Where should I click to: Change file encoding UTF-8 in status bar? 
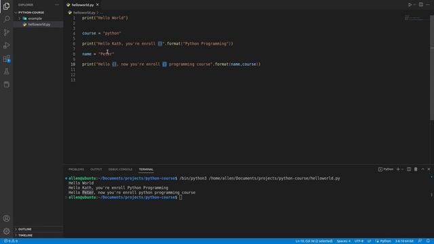[x=359, y=241]
